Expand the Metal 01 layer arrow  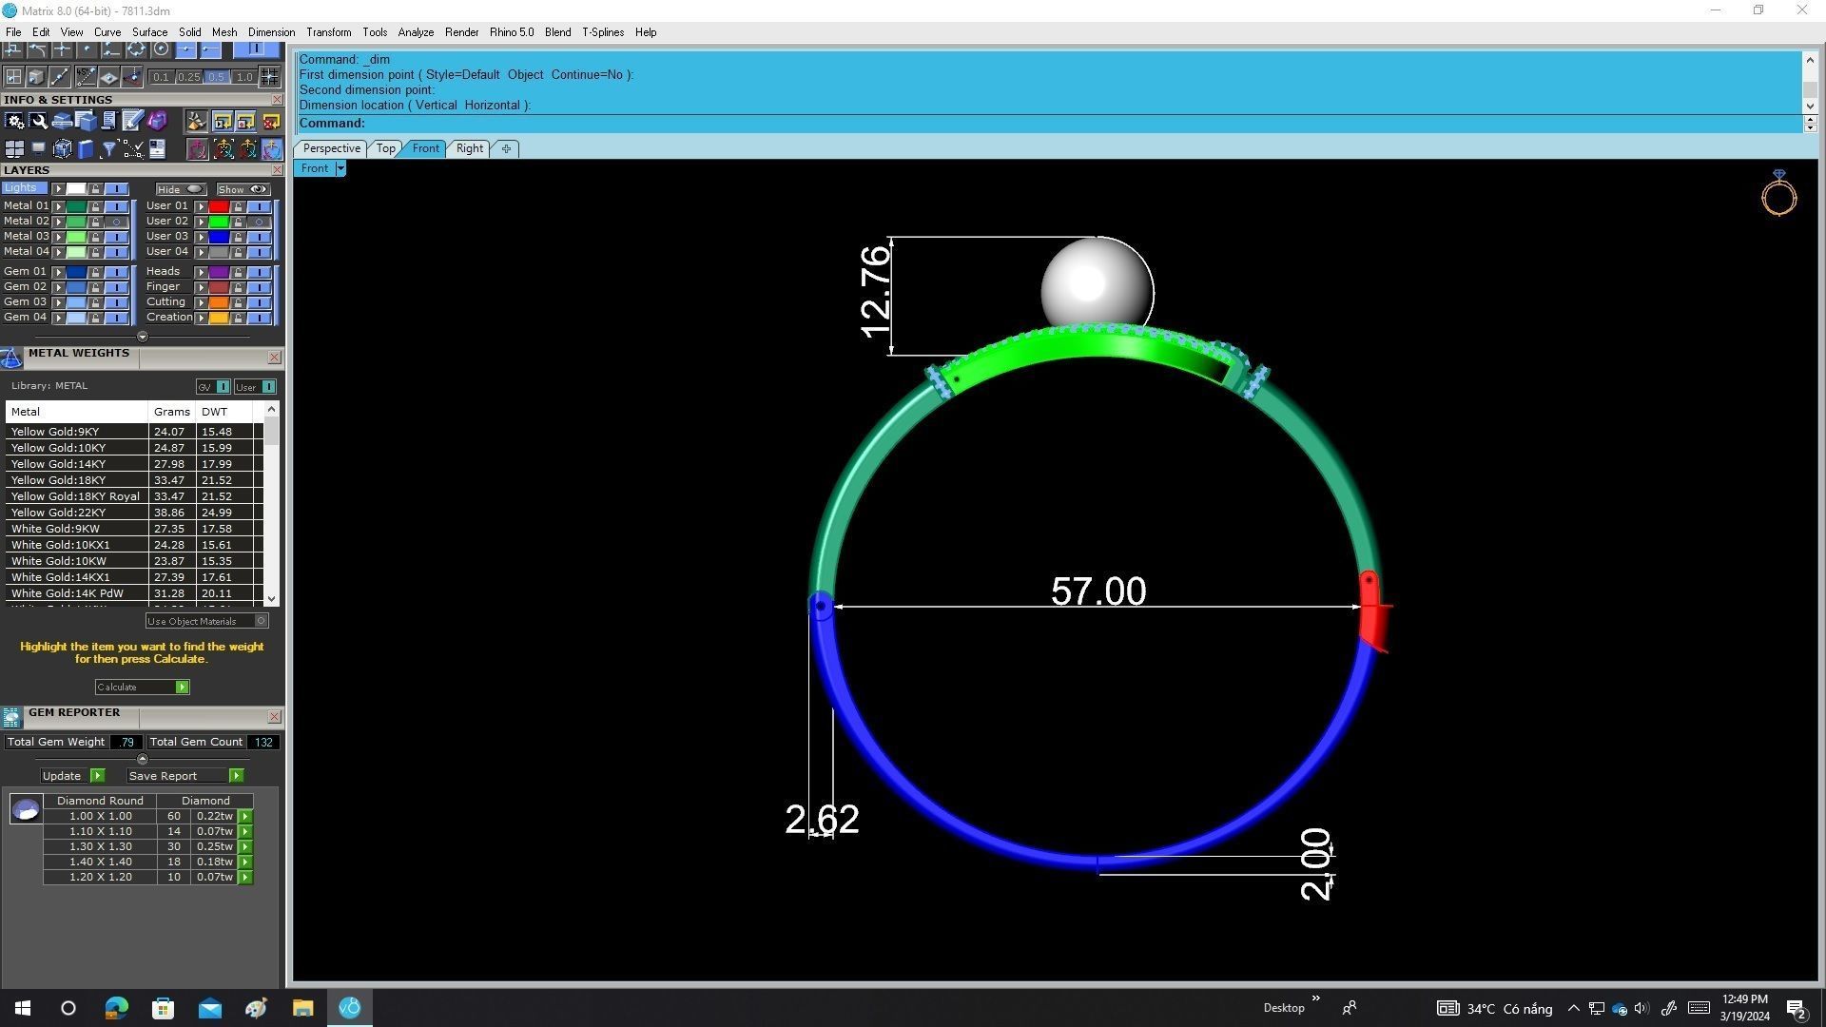(x=59, y=206)
